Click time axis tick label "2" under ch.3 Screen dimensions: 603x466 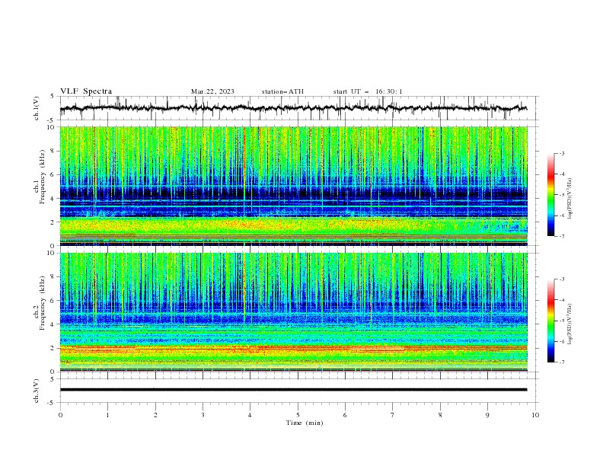click(x=155, y=415)
